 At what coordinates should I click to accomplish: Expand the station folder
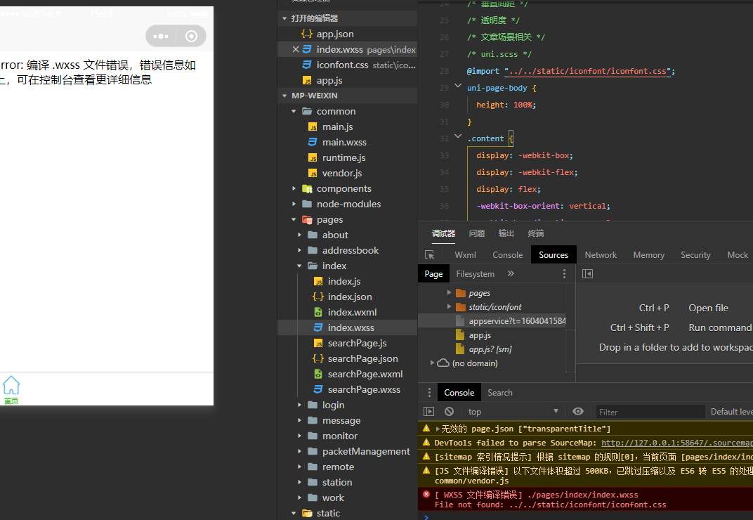tap(300, 482)
